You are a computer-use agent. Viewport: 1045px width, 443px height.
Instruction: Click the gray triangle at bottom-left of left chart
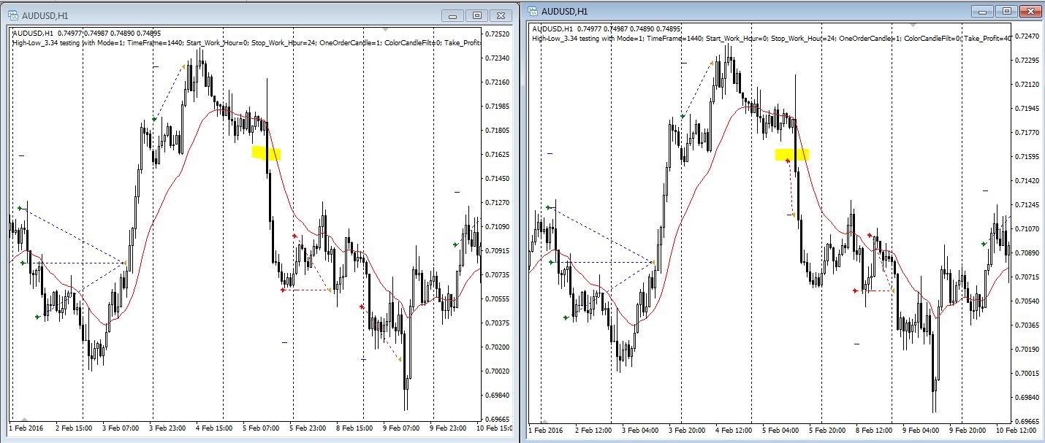(x=23, y=421)
